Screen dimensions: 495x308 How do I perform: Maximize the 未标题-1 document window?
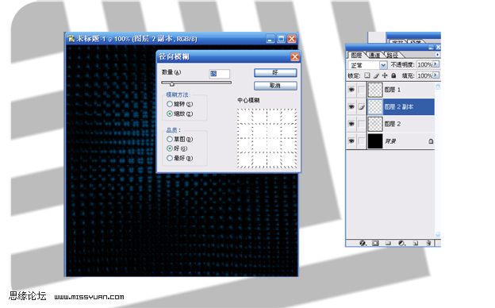pyautogui.click(x=281, y=39)
